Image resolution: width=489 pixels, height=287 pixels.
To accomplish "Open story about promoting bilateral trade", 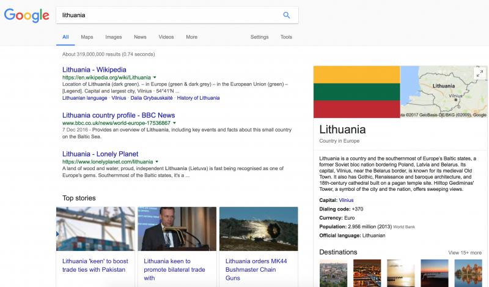I will (174, 269).
